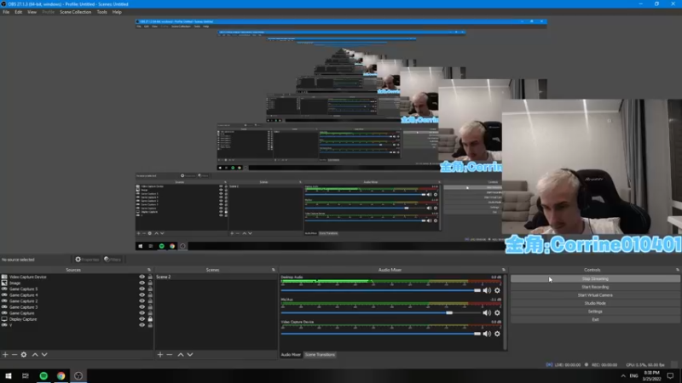The image size is (682, 383).
Task: Open Task View on the taskbar
Action: [x=26, y=375]
